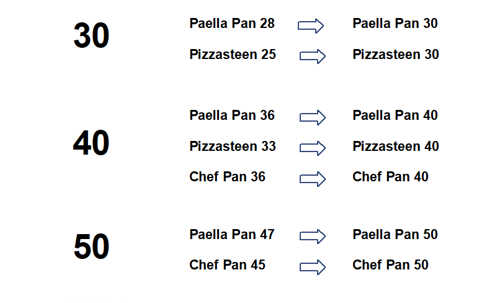Image resolution: width=487 pixels, height=303 pixels.
Task: Click the Chef Pan 40 text
Action: coord(390,177)
